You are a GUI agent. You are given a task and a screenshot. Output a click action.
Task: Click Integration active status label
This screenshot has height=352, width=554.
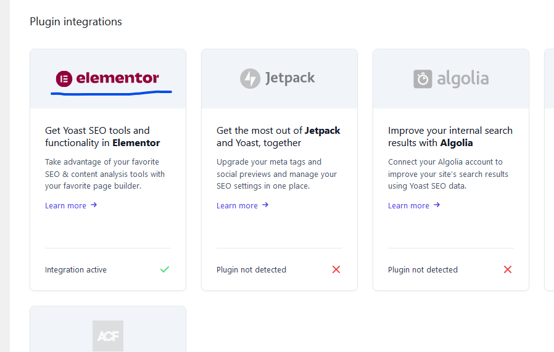(x=76, y=270)
